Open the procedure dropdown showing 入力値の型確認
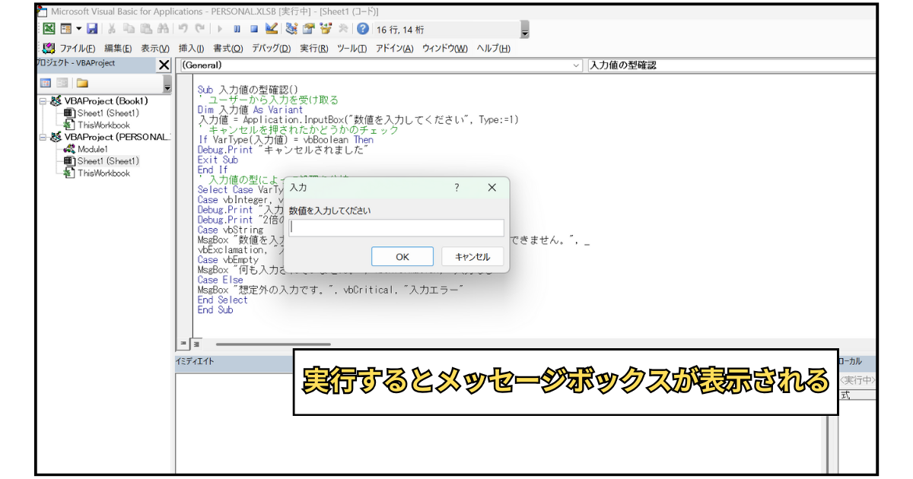Image resolution: width=913 pixels, height=479 pixels. tap(731, 65)
